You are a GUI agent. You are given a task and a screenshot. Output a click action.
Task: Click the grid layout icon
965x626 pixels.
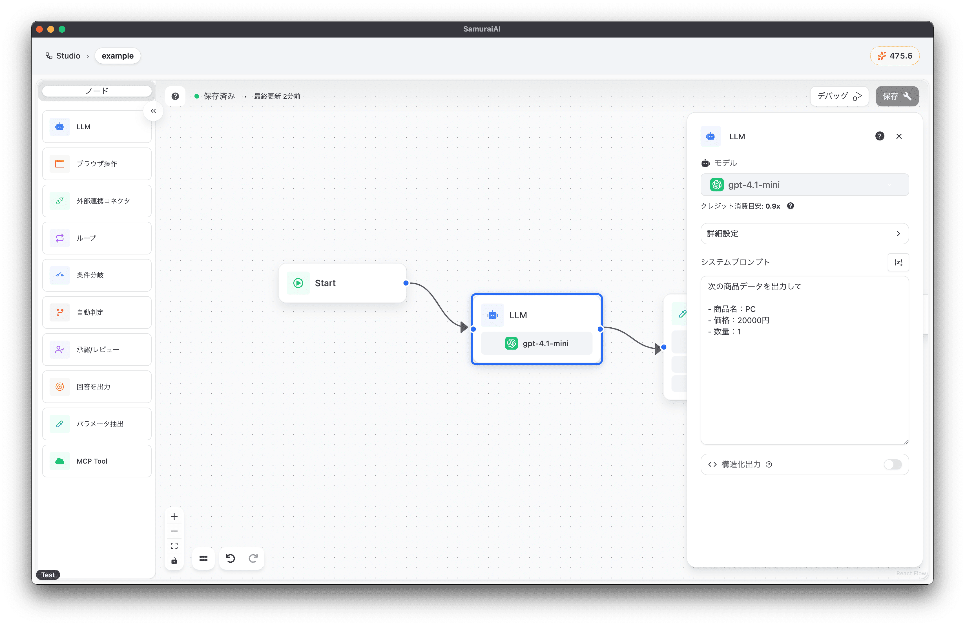click(x=203, y=558)
